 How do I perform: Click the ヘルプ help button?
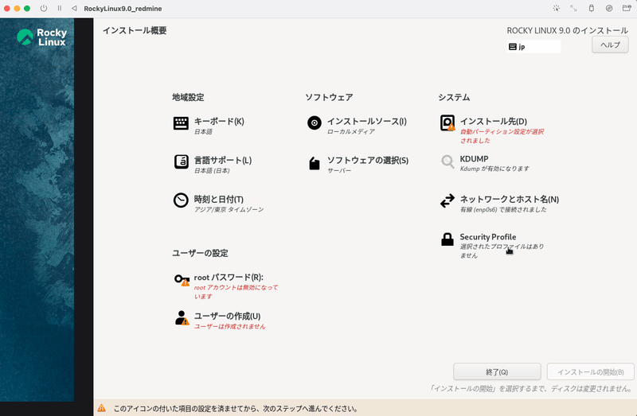pyautogui.click(x=610, y=45)
